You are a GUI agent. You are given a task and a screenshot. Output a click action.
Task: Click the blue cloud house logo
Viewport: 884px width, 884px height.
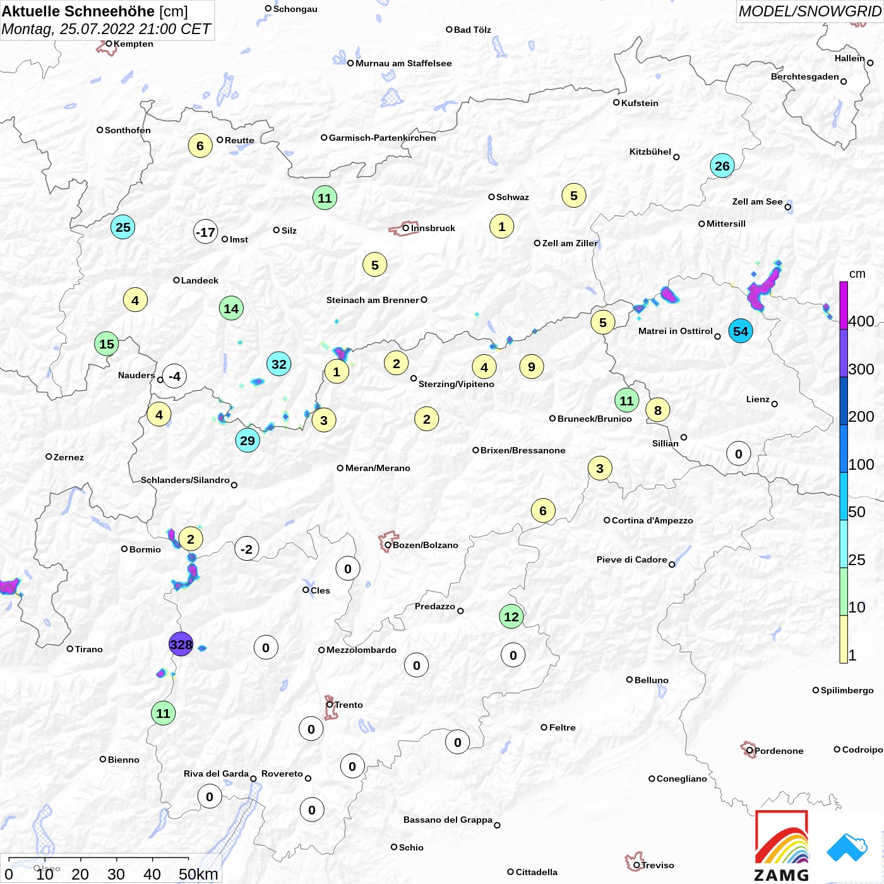[847, 847]
